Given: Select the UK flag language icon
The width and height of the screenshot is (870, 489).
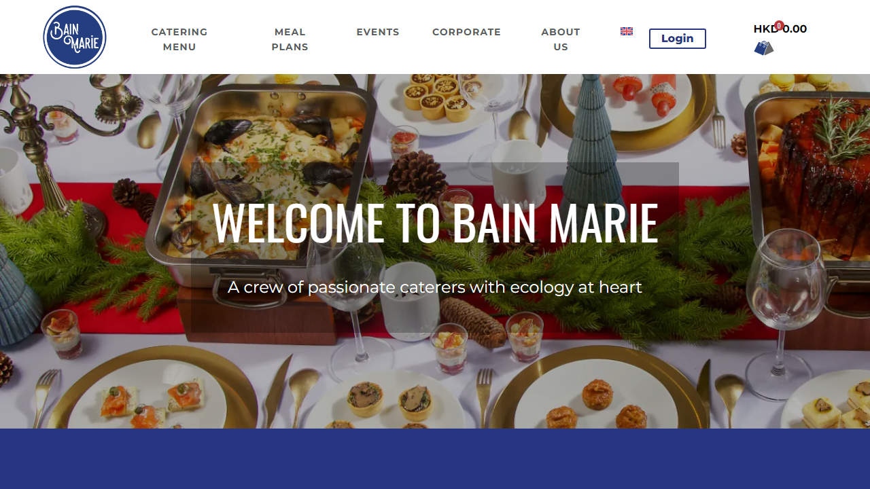Looking at the screenshot, I should (x=627, y=31).
